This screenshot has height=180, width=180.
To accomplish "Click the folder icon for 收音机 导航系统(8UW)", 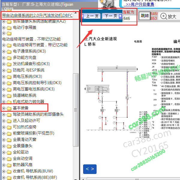I will [9, 172].
